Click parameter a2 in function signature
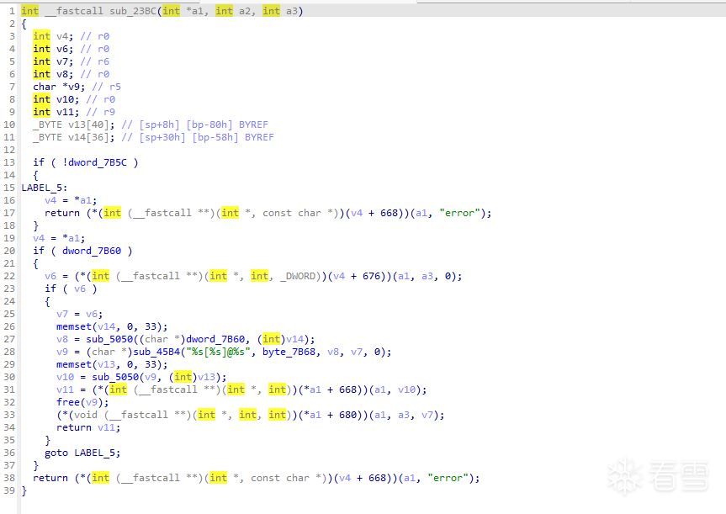 click(x=246, y=11)
